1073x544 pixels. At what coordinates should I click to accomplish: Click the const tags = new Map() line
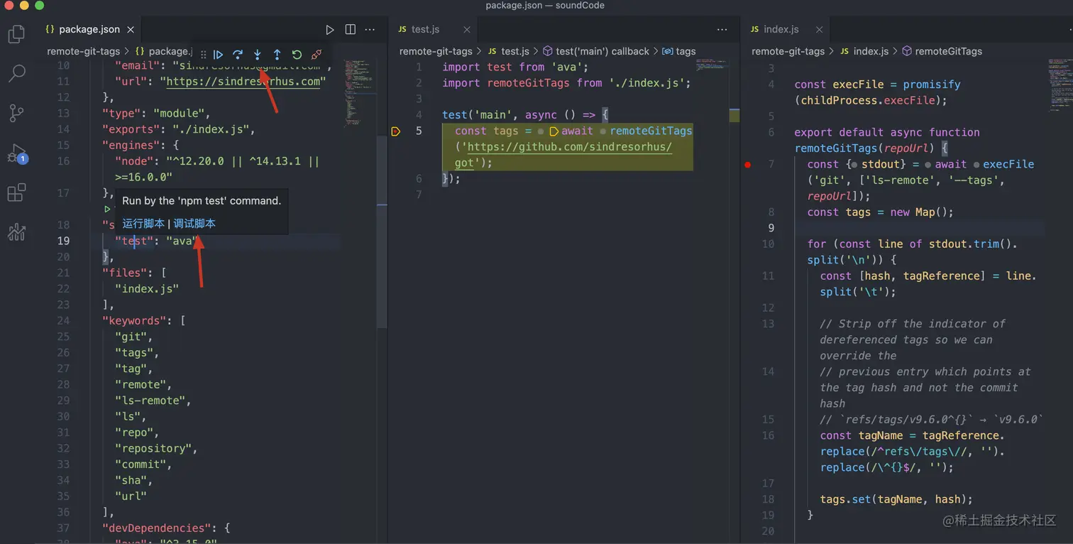[880, 212]
